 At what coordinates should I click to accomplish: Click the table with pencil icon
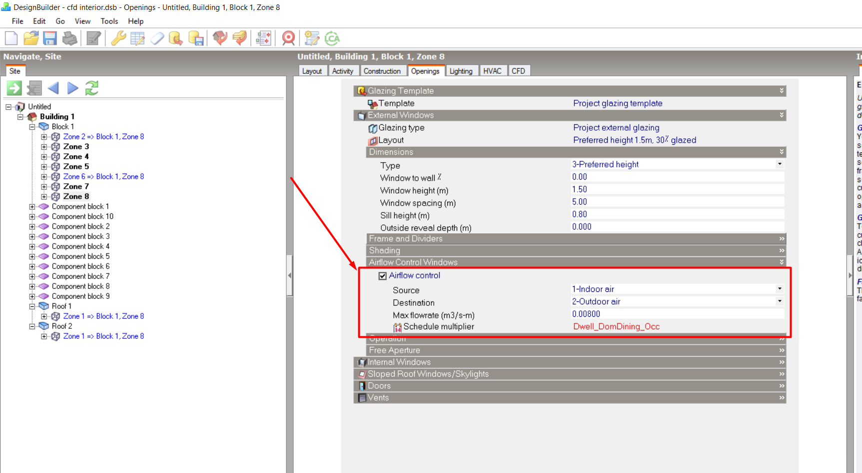(137, 38)
